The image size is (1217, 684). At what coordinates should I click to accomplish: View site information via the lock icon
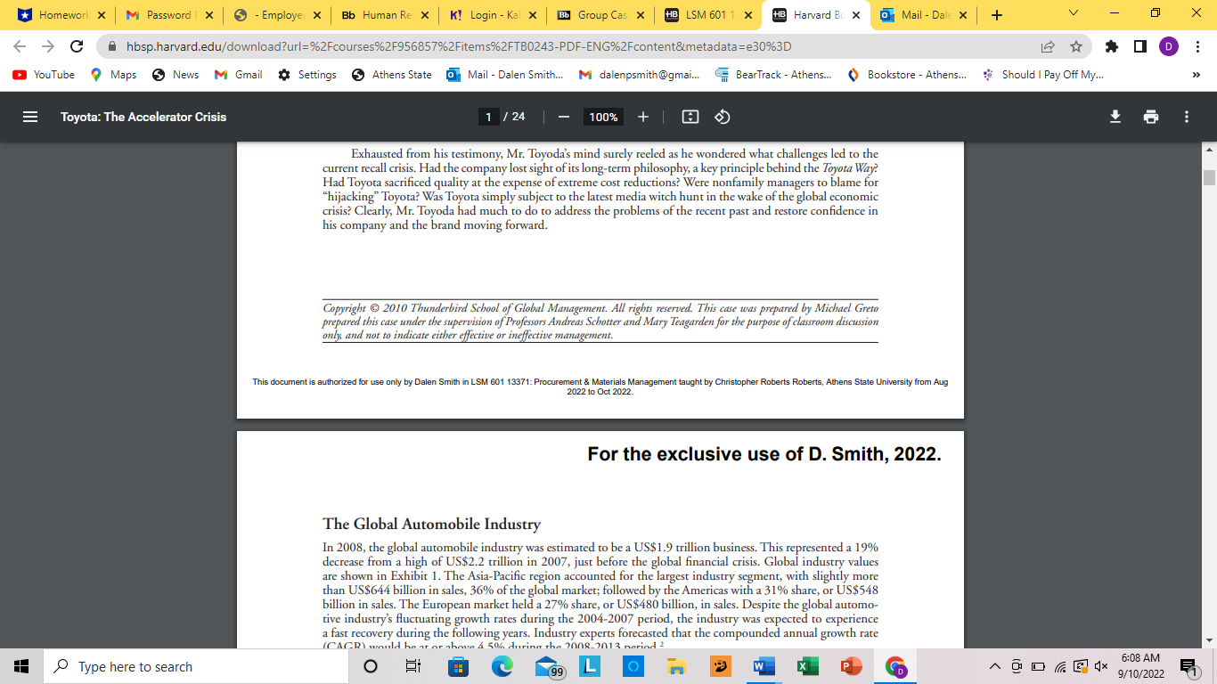(x=112, y=46)
